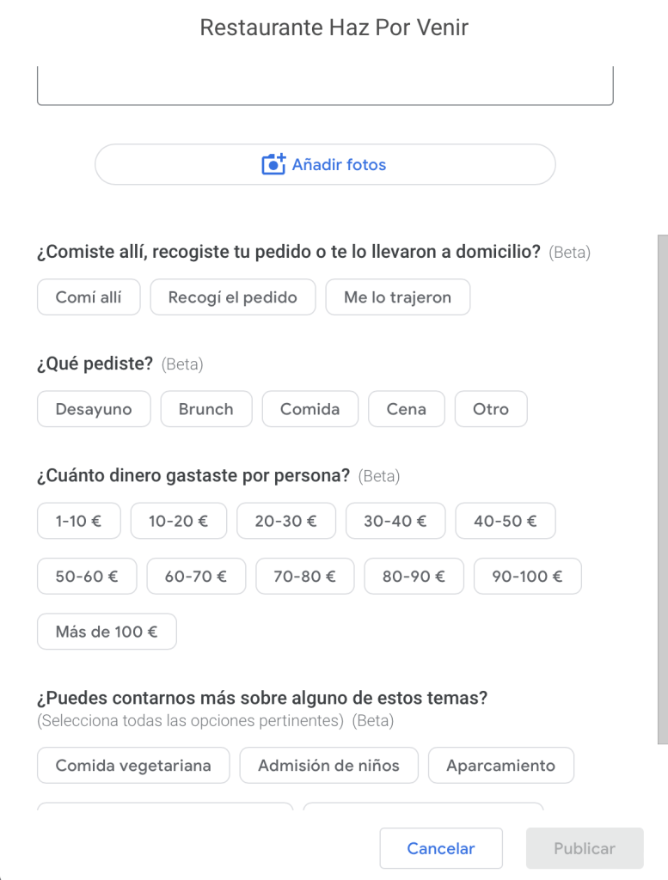
Task: Choose the 20-30 € spending chip
Action: pyautogui.click(x=286, y=521)
